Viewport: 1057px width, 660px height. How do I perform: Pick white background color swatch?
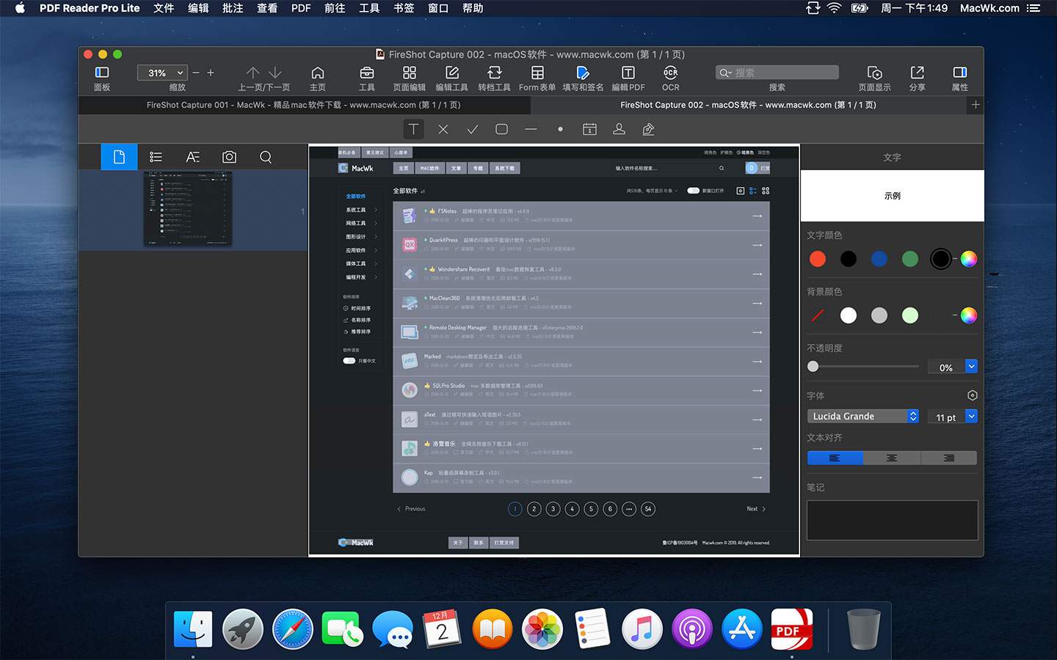click(x=849, y=315)
